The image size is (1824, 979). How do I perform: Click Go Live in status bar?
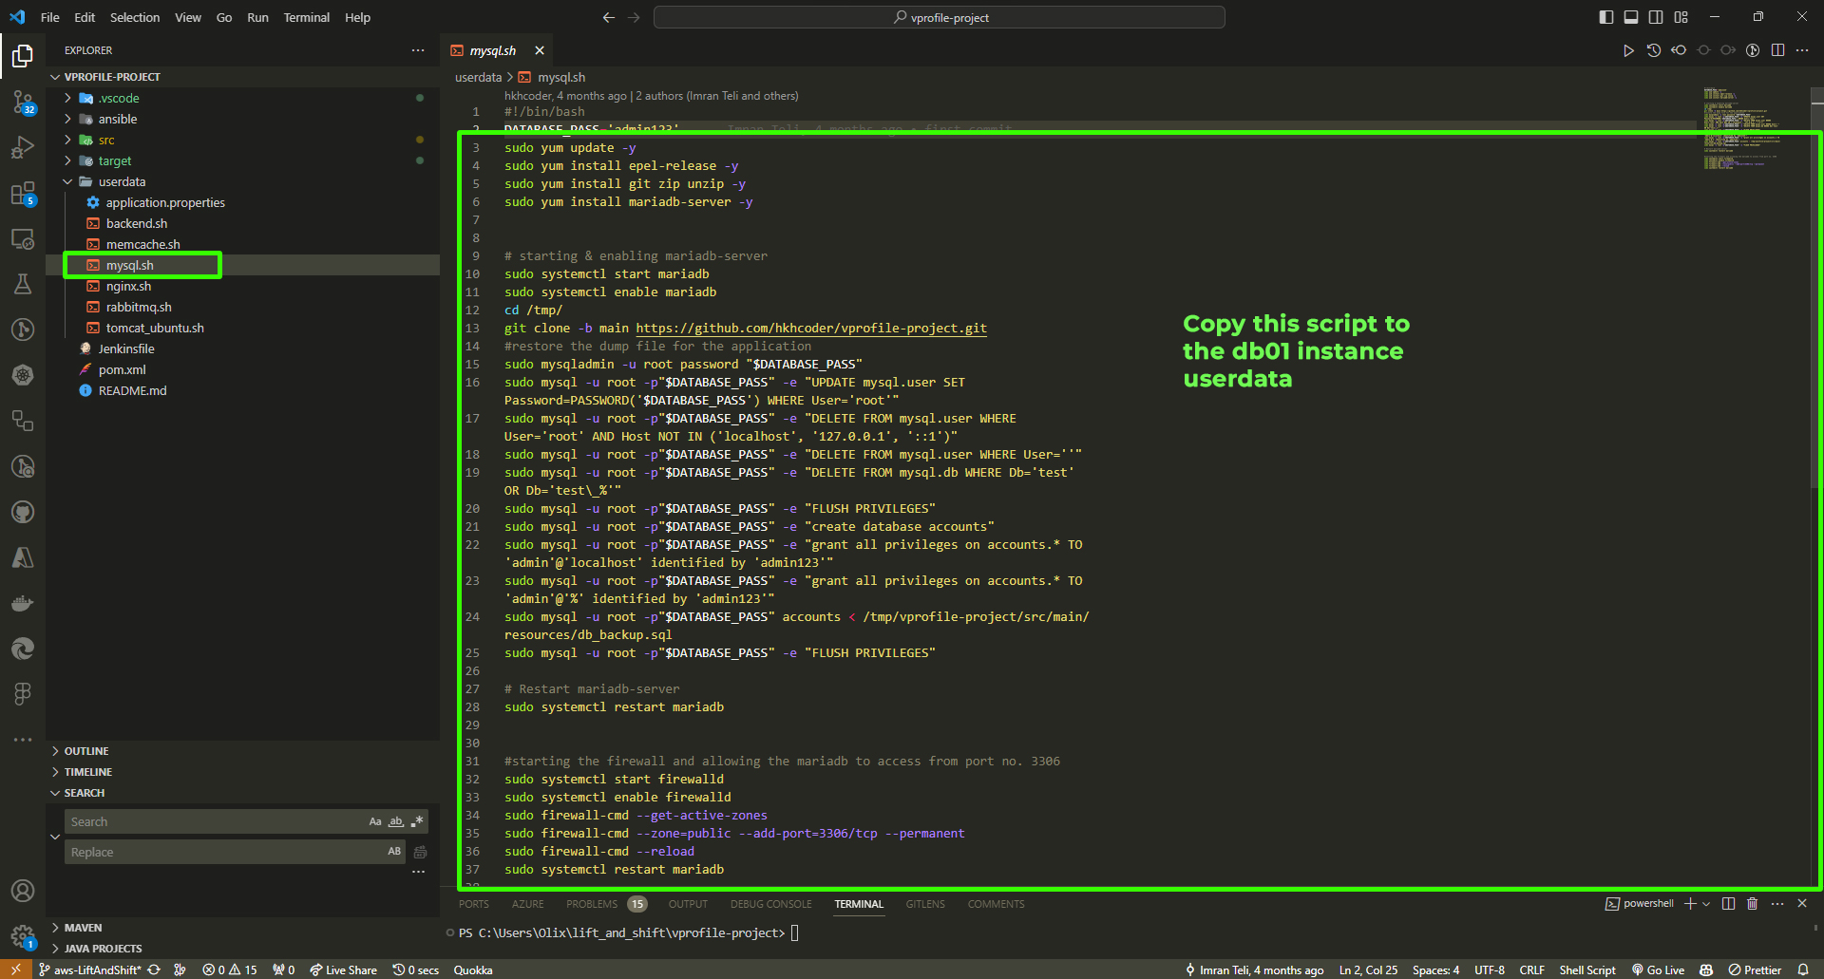pyautogui.click(x=1659, y=970)
